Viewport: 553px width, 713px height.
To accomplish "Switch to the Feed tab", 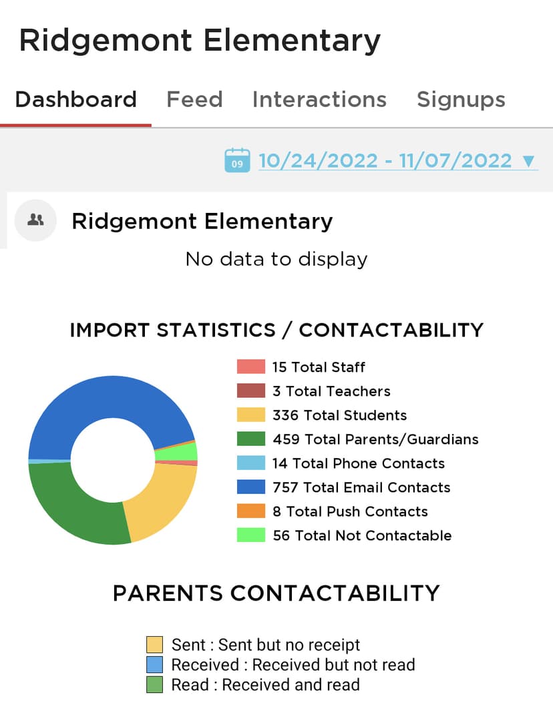I will tap(194, 99).
